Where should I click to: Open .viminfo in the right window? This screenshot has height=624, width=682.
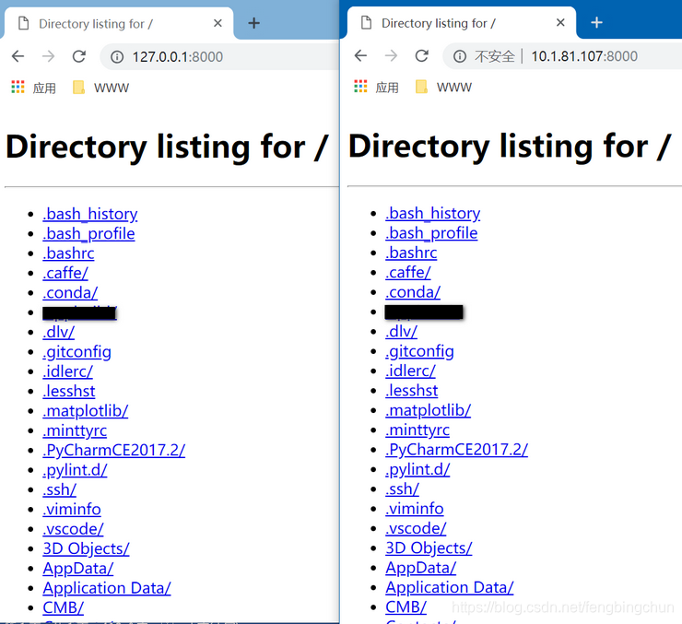pos(415,509)
